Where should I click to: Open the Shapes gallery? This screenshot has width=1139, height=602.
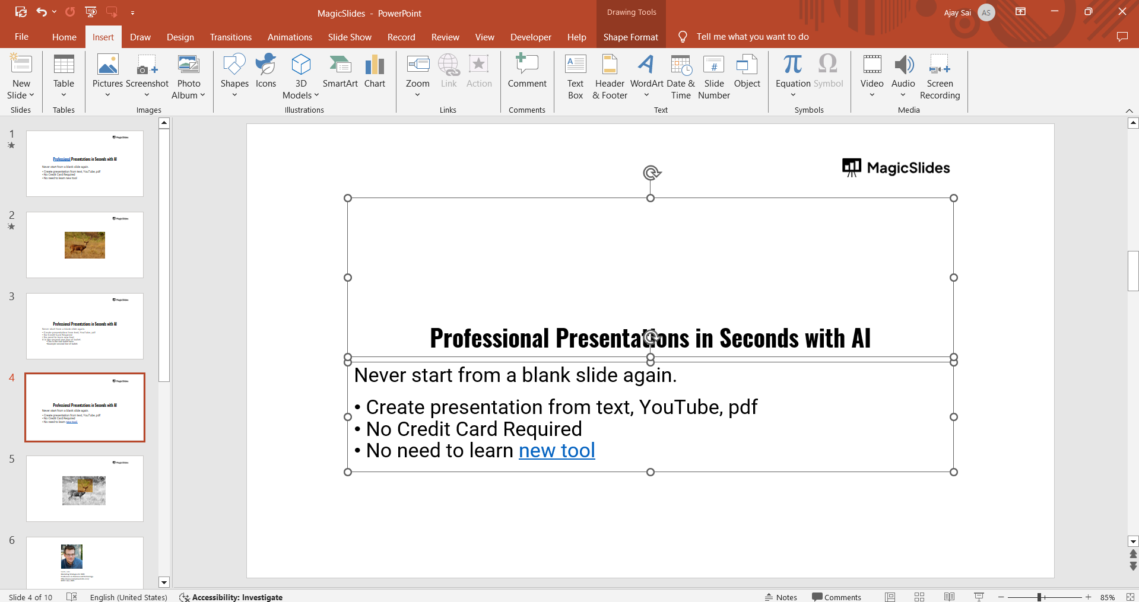pyautogui.click(x=234, y=77)
